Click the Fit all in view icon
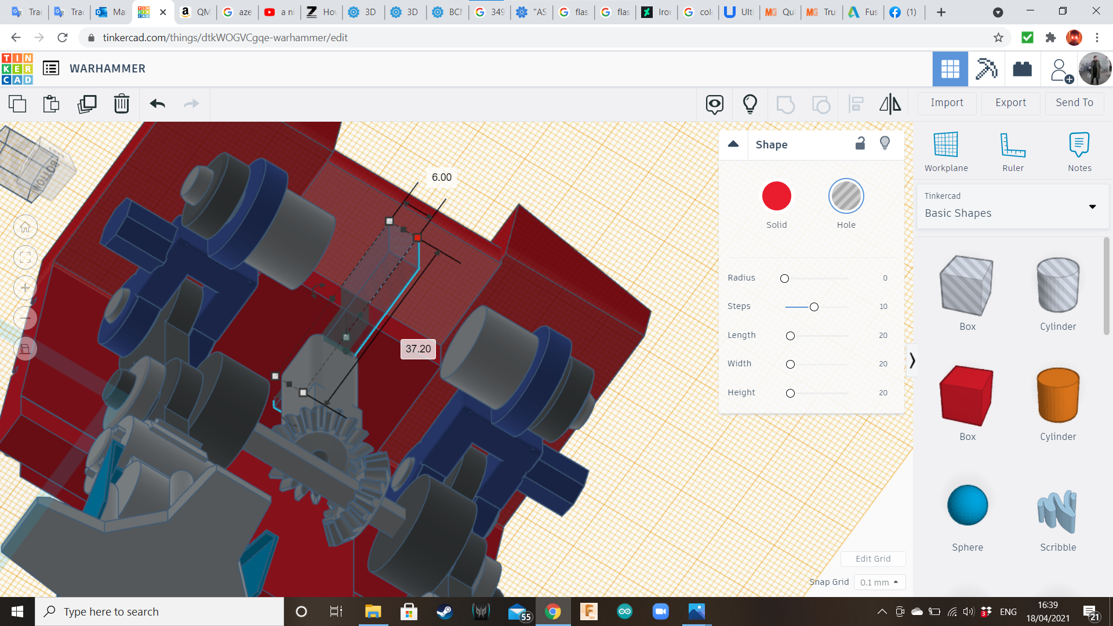The height and width of the screenshot is (626, 1113). pos(26,257)
